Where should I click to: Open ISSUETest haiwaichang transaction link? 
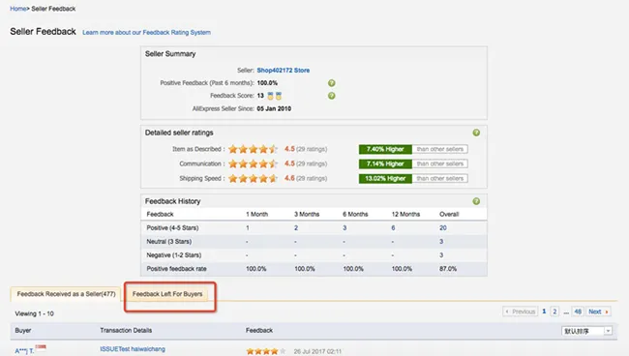tap(133, 349)
